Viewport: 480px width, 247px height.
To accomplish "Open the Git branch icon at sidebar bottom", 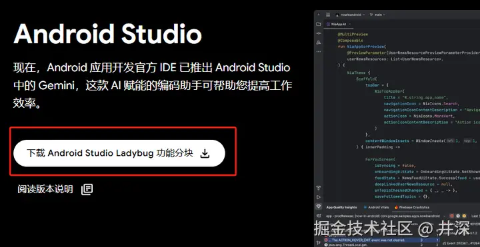I will click(319, 243).
